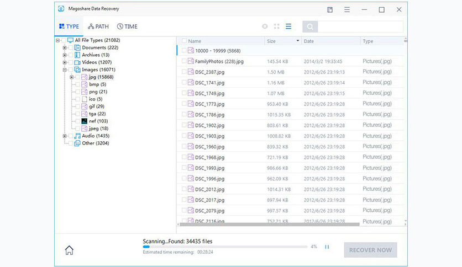This screenshot has width=462, height=267.
Task: Click the nef file type icon
Action: (x=84, y=121)
